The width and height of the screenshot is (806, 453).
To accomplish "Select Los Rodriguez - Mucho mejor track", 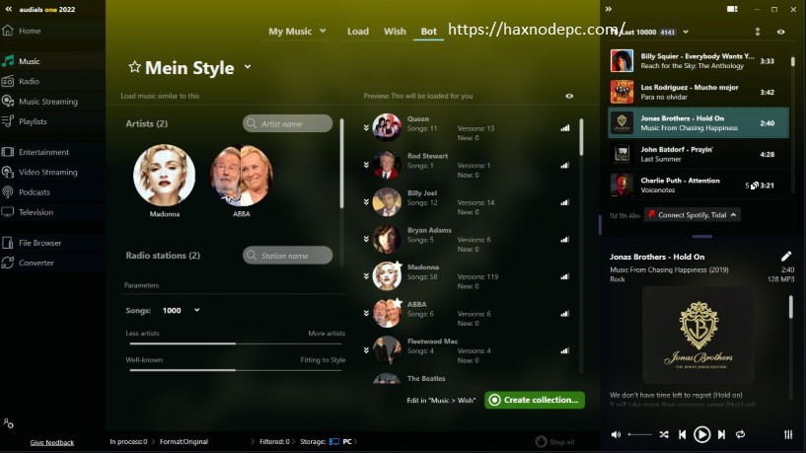I will point(698,92).
